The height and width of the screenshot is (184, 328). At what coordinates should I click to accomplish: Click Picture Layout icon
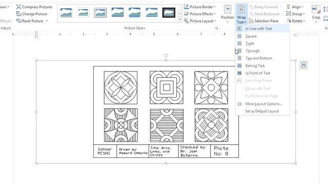tap(186, 20)
